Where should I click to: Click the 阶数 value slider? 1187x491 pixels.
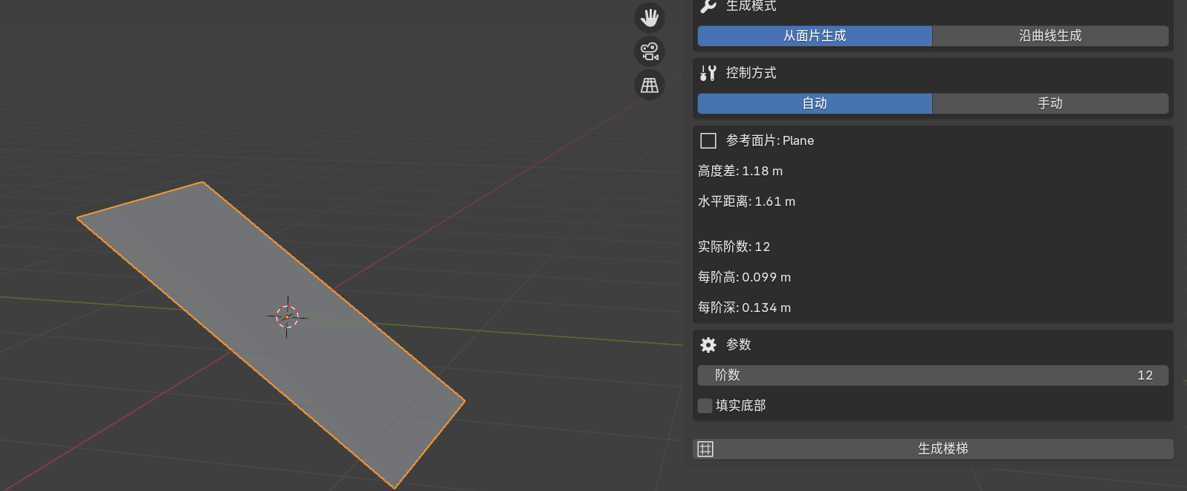tap(932, 375)
